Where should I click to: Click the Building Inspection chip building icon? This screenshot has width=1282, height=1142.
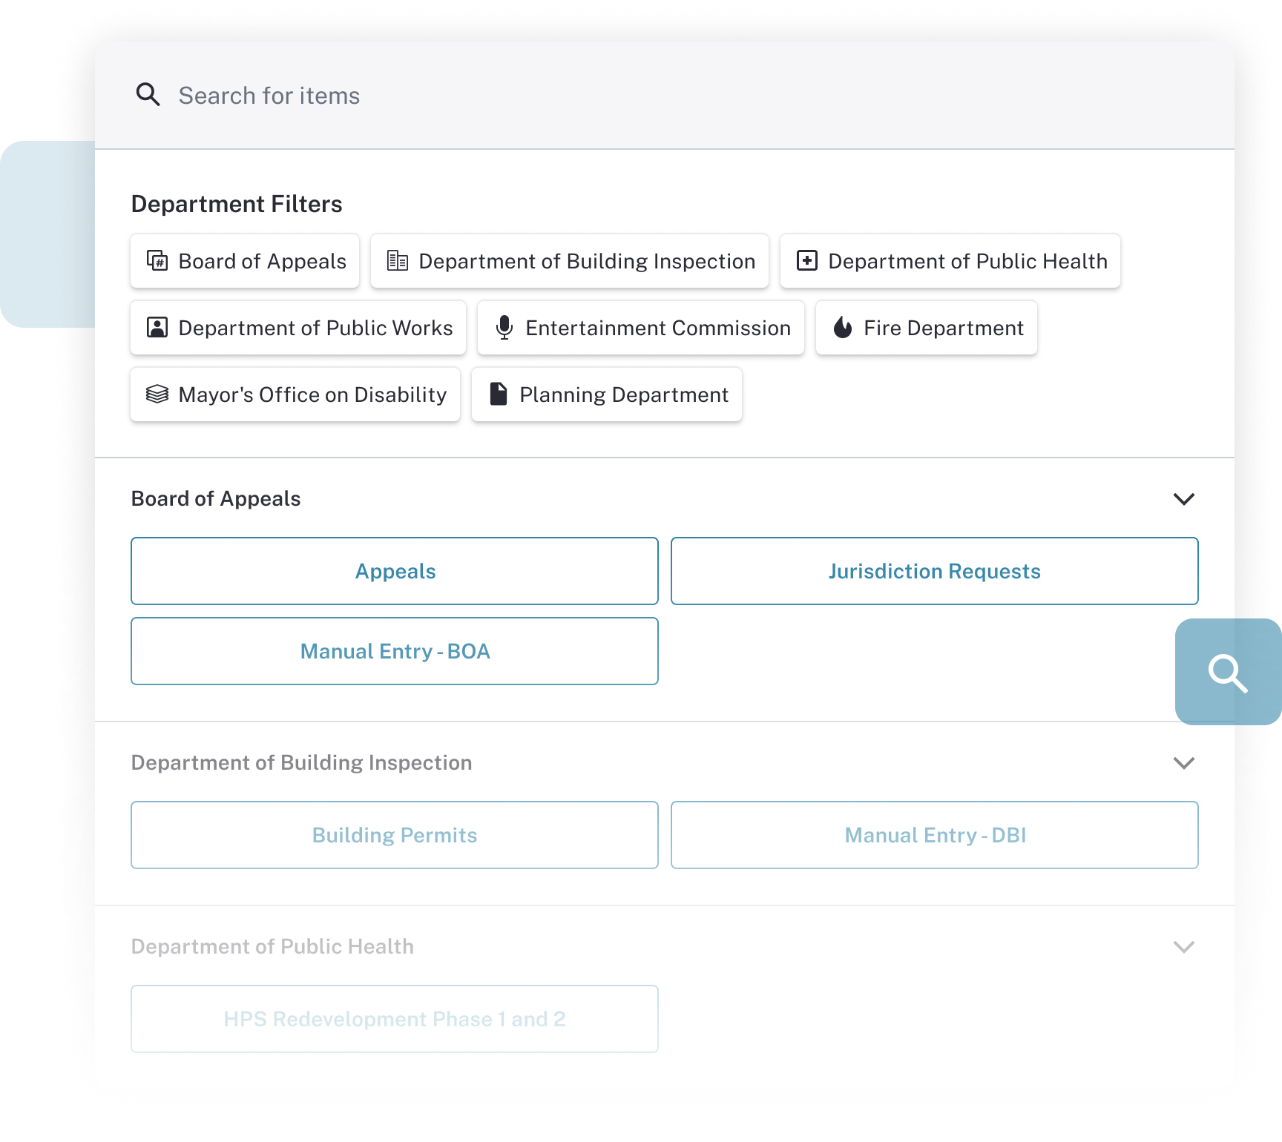pos(398,260)
